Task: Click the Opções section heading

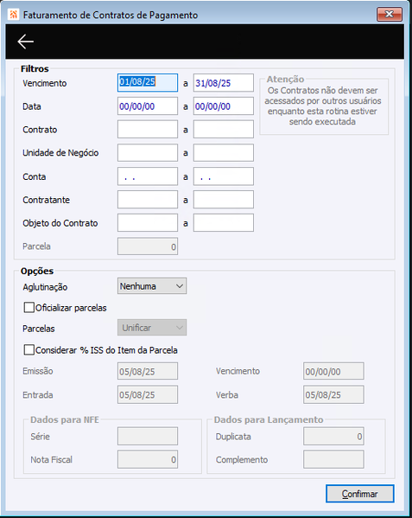Action: (x=37, y=271)
